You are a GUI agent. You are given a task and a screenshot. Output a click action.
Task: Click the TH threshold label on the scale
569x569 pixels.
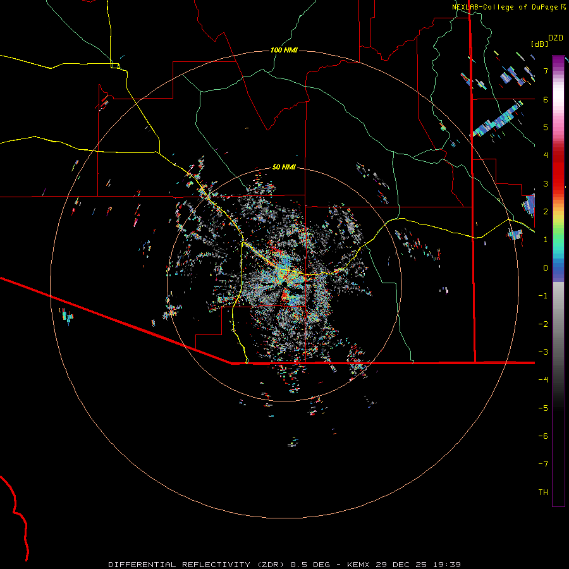pos(543,493)
